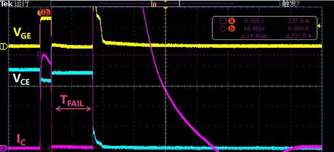Click the channel 3 ground marker
Image resolution: width=334 pixels, height=152 pixels.
pyautogui.click(x=4, y=148)
